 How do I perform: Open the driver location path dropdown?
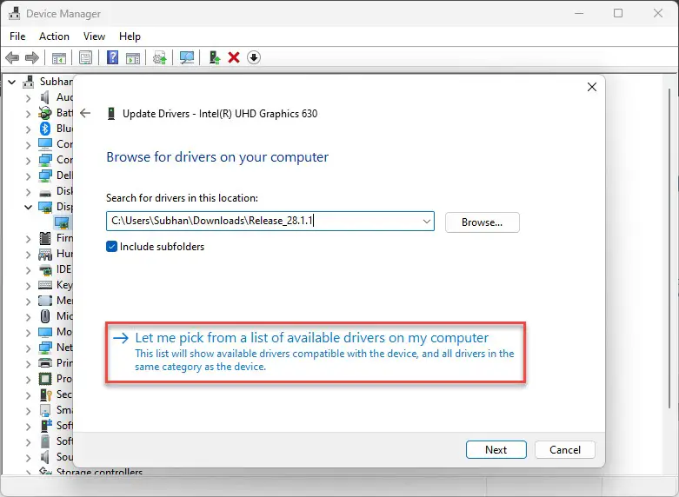coord(427,222)
